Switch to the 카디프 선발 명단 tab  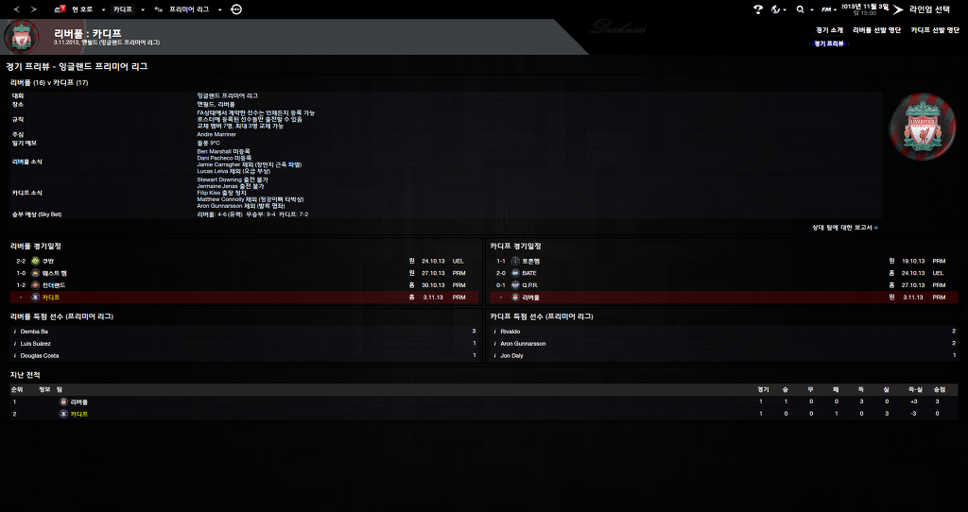click(x=934, y=30)
